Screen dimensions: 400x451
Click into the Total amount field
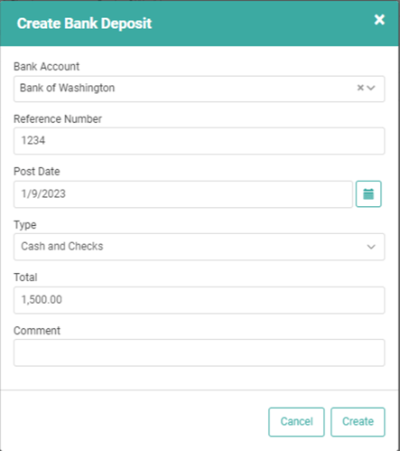[x=199, y=300]
